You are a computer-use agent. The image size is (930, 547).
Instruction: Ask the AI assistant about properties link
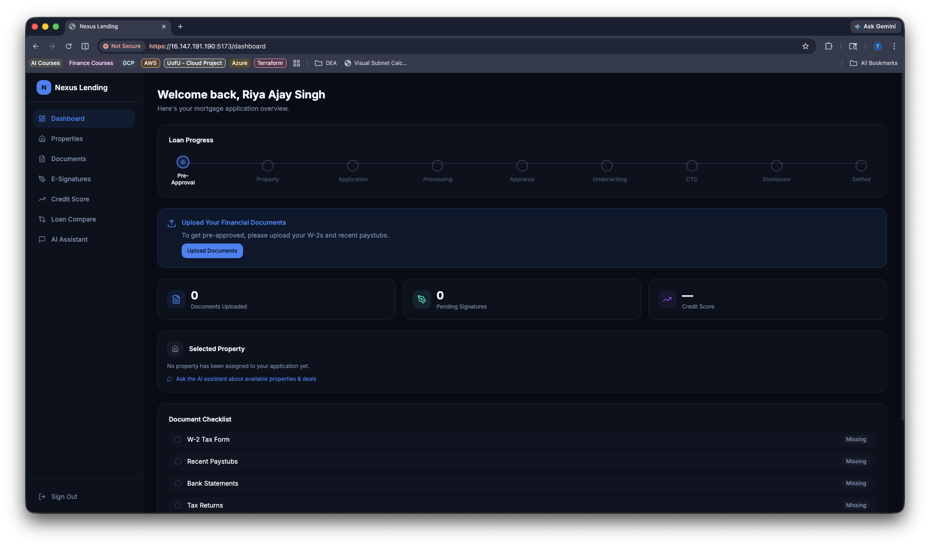[x=246, y=379]
